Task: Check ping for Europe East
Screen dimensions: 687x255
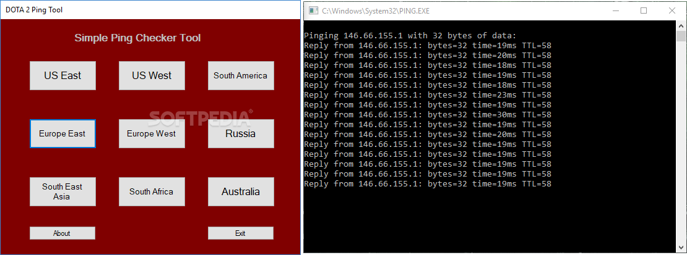Action: (63, 133)
